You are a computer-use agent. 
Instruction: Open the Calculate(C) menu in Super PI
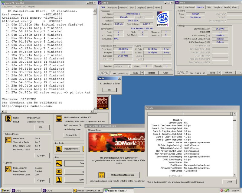(8, 7)
